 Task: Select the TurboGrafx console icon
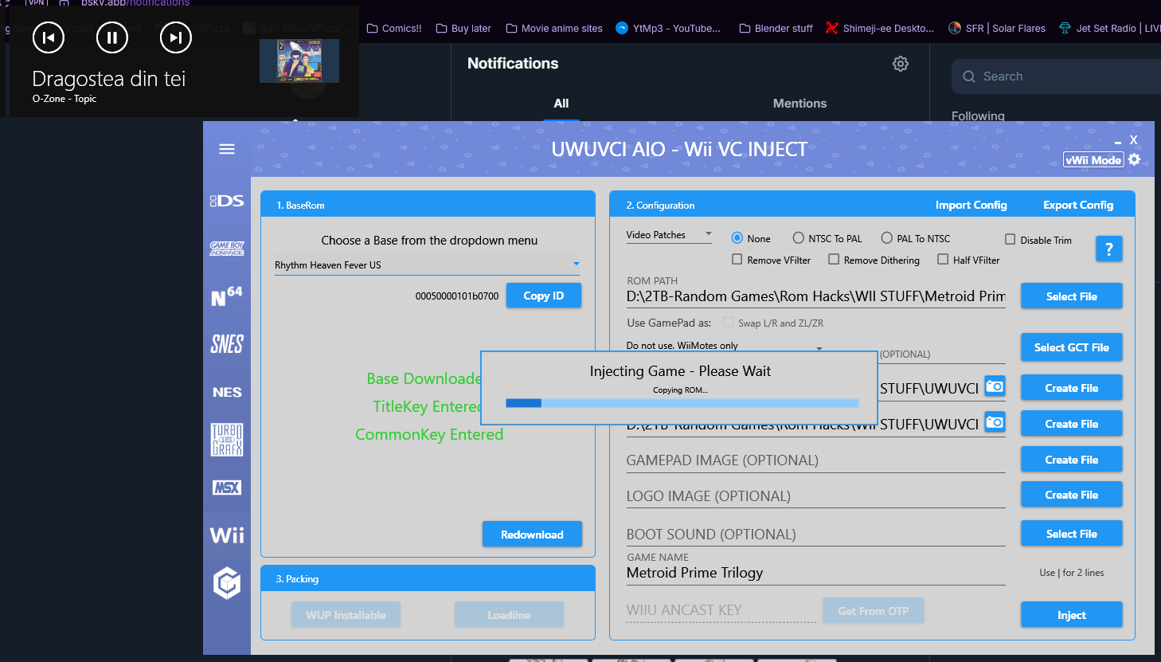[227, 440]
